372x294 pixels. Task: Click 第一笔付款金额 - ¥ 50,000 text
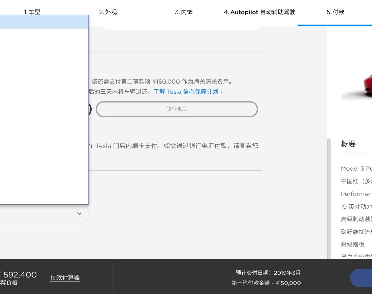[266, 283]
